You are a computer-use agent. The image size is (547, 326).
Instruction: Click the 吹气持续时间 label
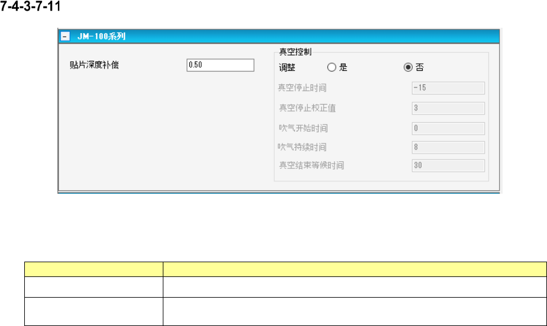(303, 147)
